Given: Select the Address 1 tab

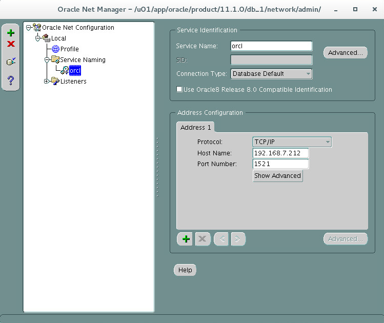Looking at the screenshot, I should pyautogui.click(x=195, y=127).
